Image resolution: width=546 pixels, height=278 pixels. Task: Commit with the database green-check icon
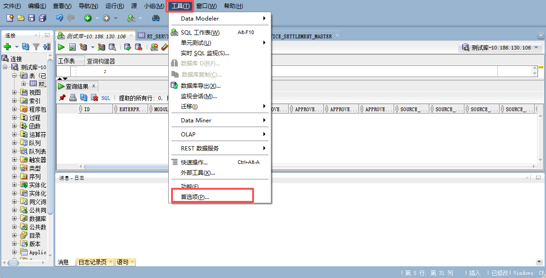[x=128, y=47]
